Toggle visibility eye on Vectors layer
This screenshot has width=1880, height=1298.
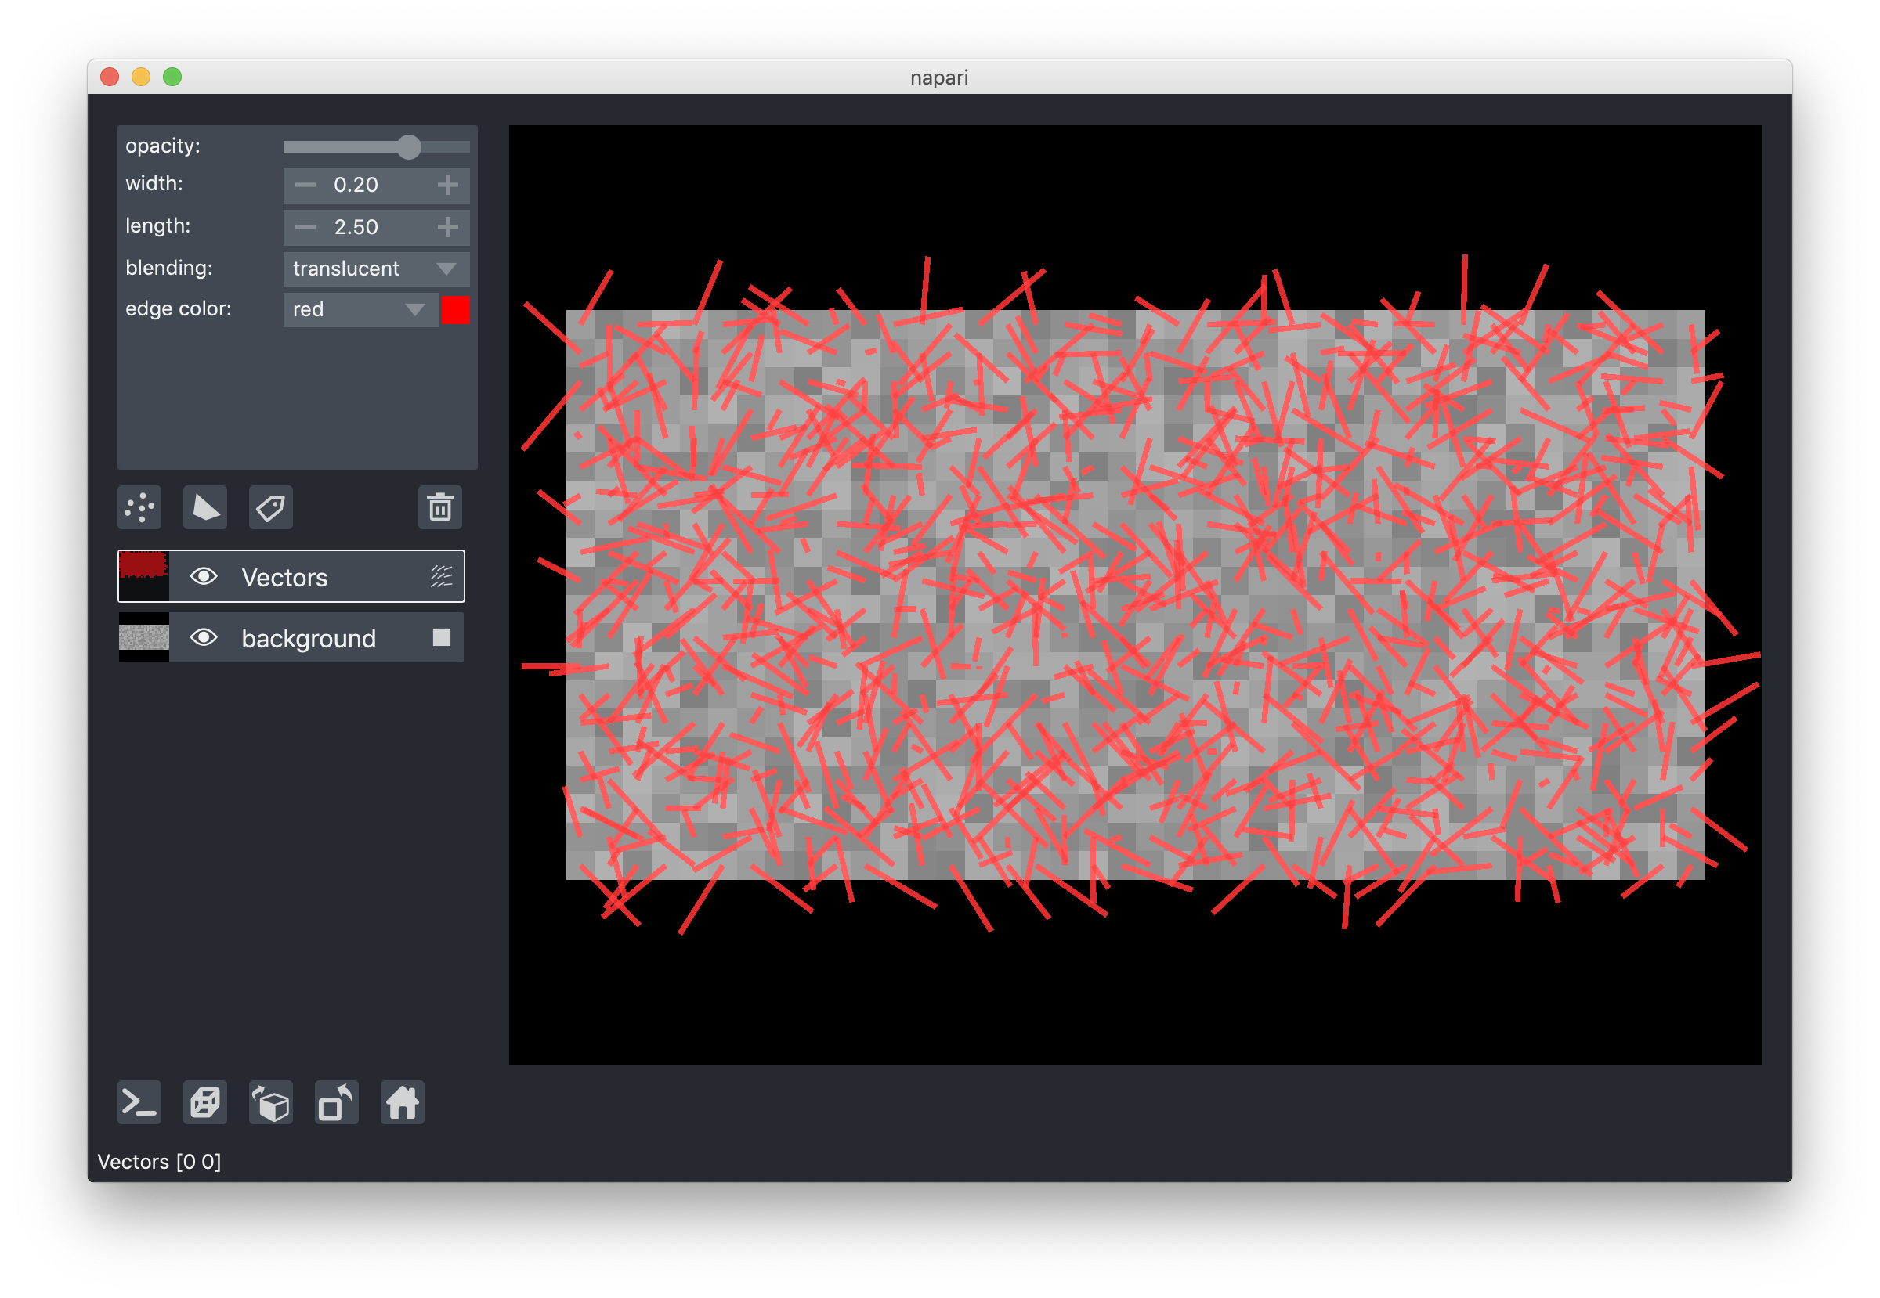pyautogui.click(x=204, y=577)
